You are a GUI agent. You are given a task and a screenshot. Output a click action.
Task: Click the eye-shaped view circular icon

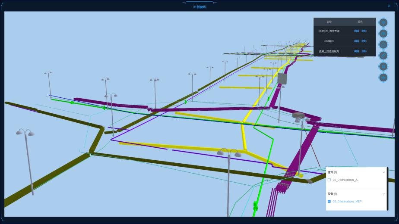click(x=383, y=34)
